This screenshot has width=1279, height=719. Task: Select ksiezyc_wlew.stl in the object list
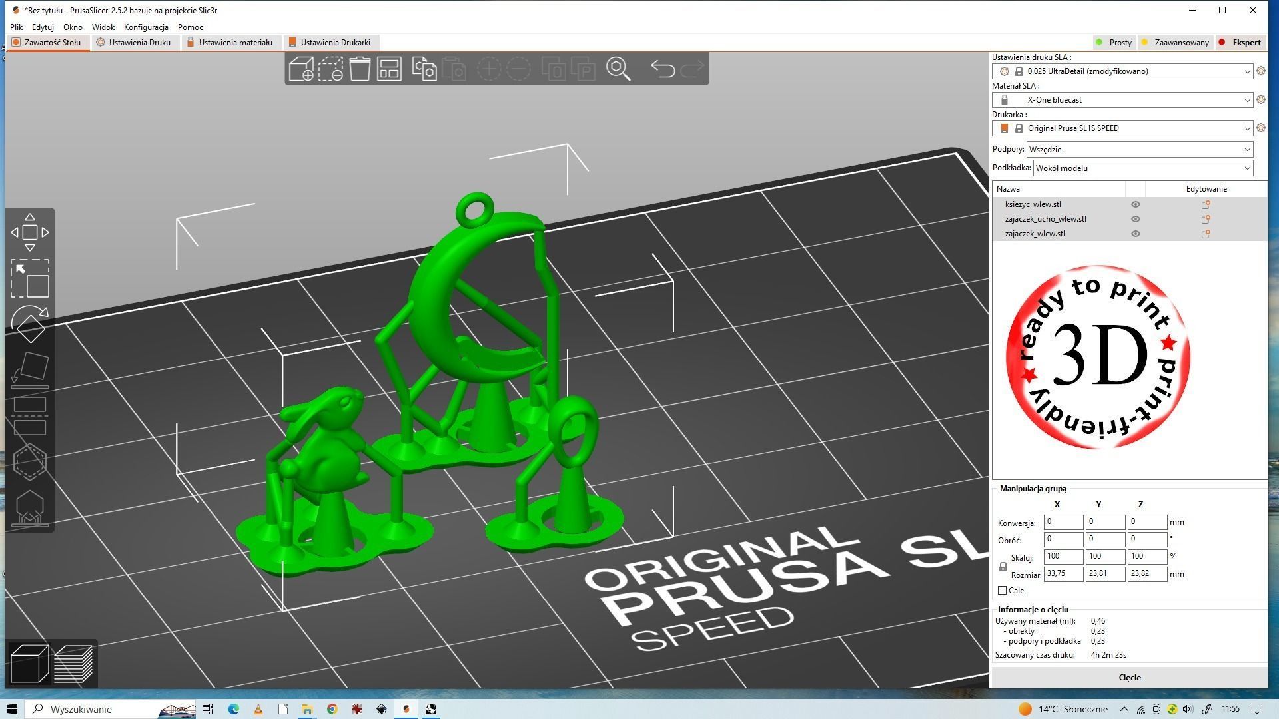click(1033, 204)
